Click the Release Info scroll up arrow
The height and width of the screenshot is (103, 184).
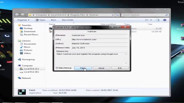point(126,54)
